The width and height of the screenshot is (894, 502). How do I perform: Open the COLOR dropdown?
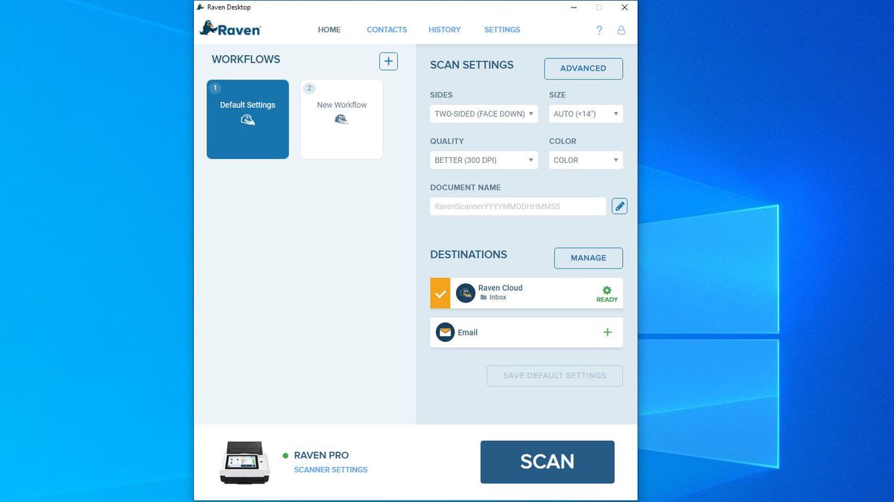pyautogui.click(x=586, y=160)
